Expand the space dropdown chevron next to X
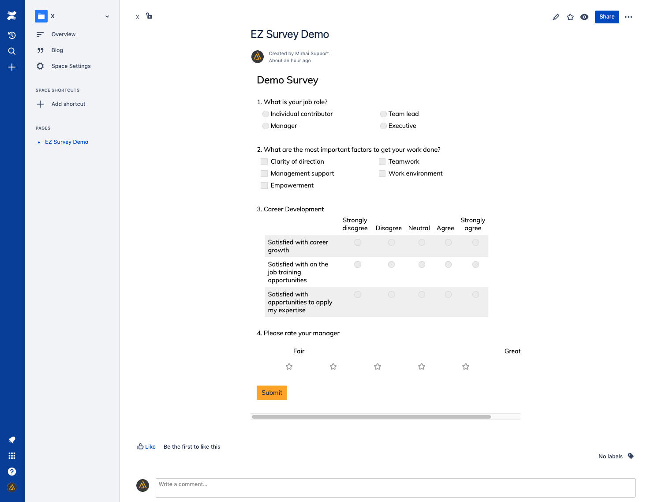 tap(107, 17)
